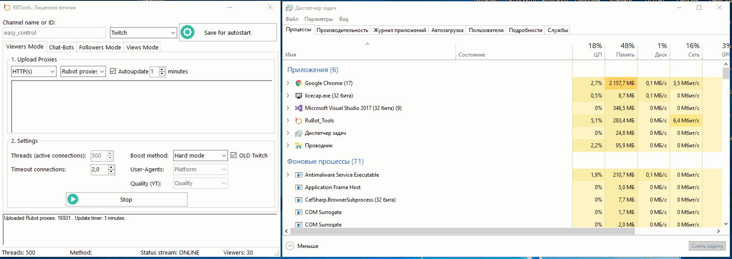Click the Меньше collapse button
Screen dimensions: 732x259
pos(303,246)
